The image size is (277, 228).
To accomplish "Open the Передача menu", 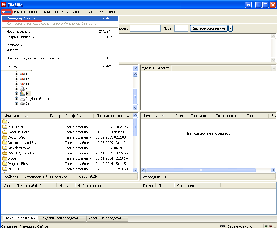I will tap(61, 12).
